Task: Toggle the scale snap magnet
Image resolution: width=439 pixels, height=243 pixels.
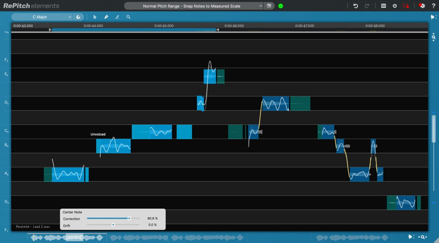Action: coord(78,17)
